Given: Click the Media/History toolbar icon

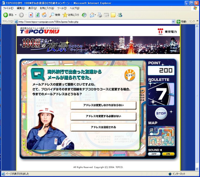Looking at the screenshot, I should click(84, 15).
